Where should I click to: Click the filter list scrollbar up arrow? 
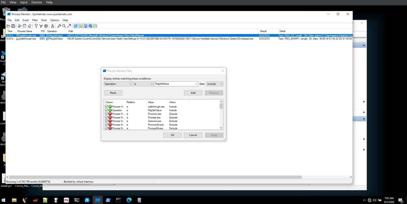(221, 102)
